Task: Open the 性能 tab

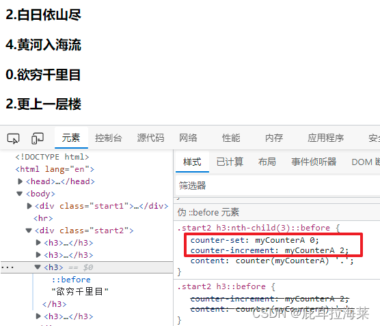Action: click(231, 138)
